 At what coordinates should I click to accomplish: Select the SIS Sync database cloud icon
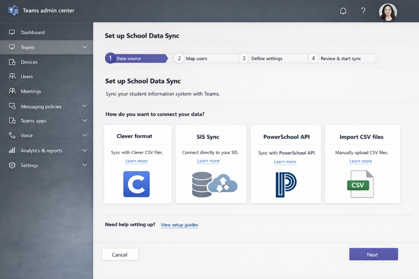point(214,184)
